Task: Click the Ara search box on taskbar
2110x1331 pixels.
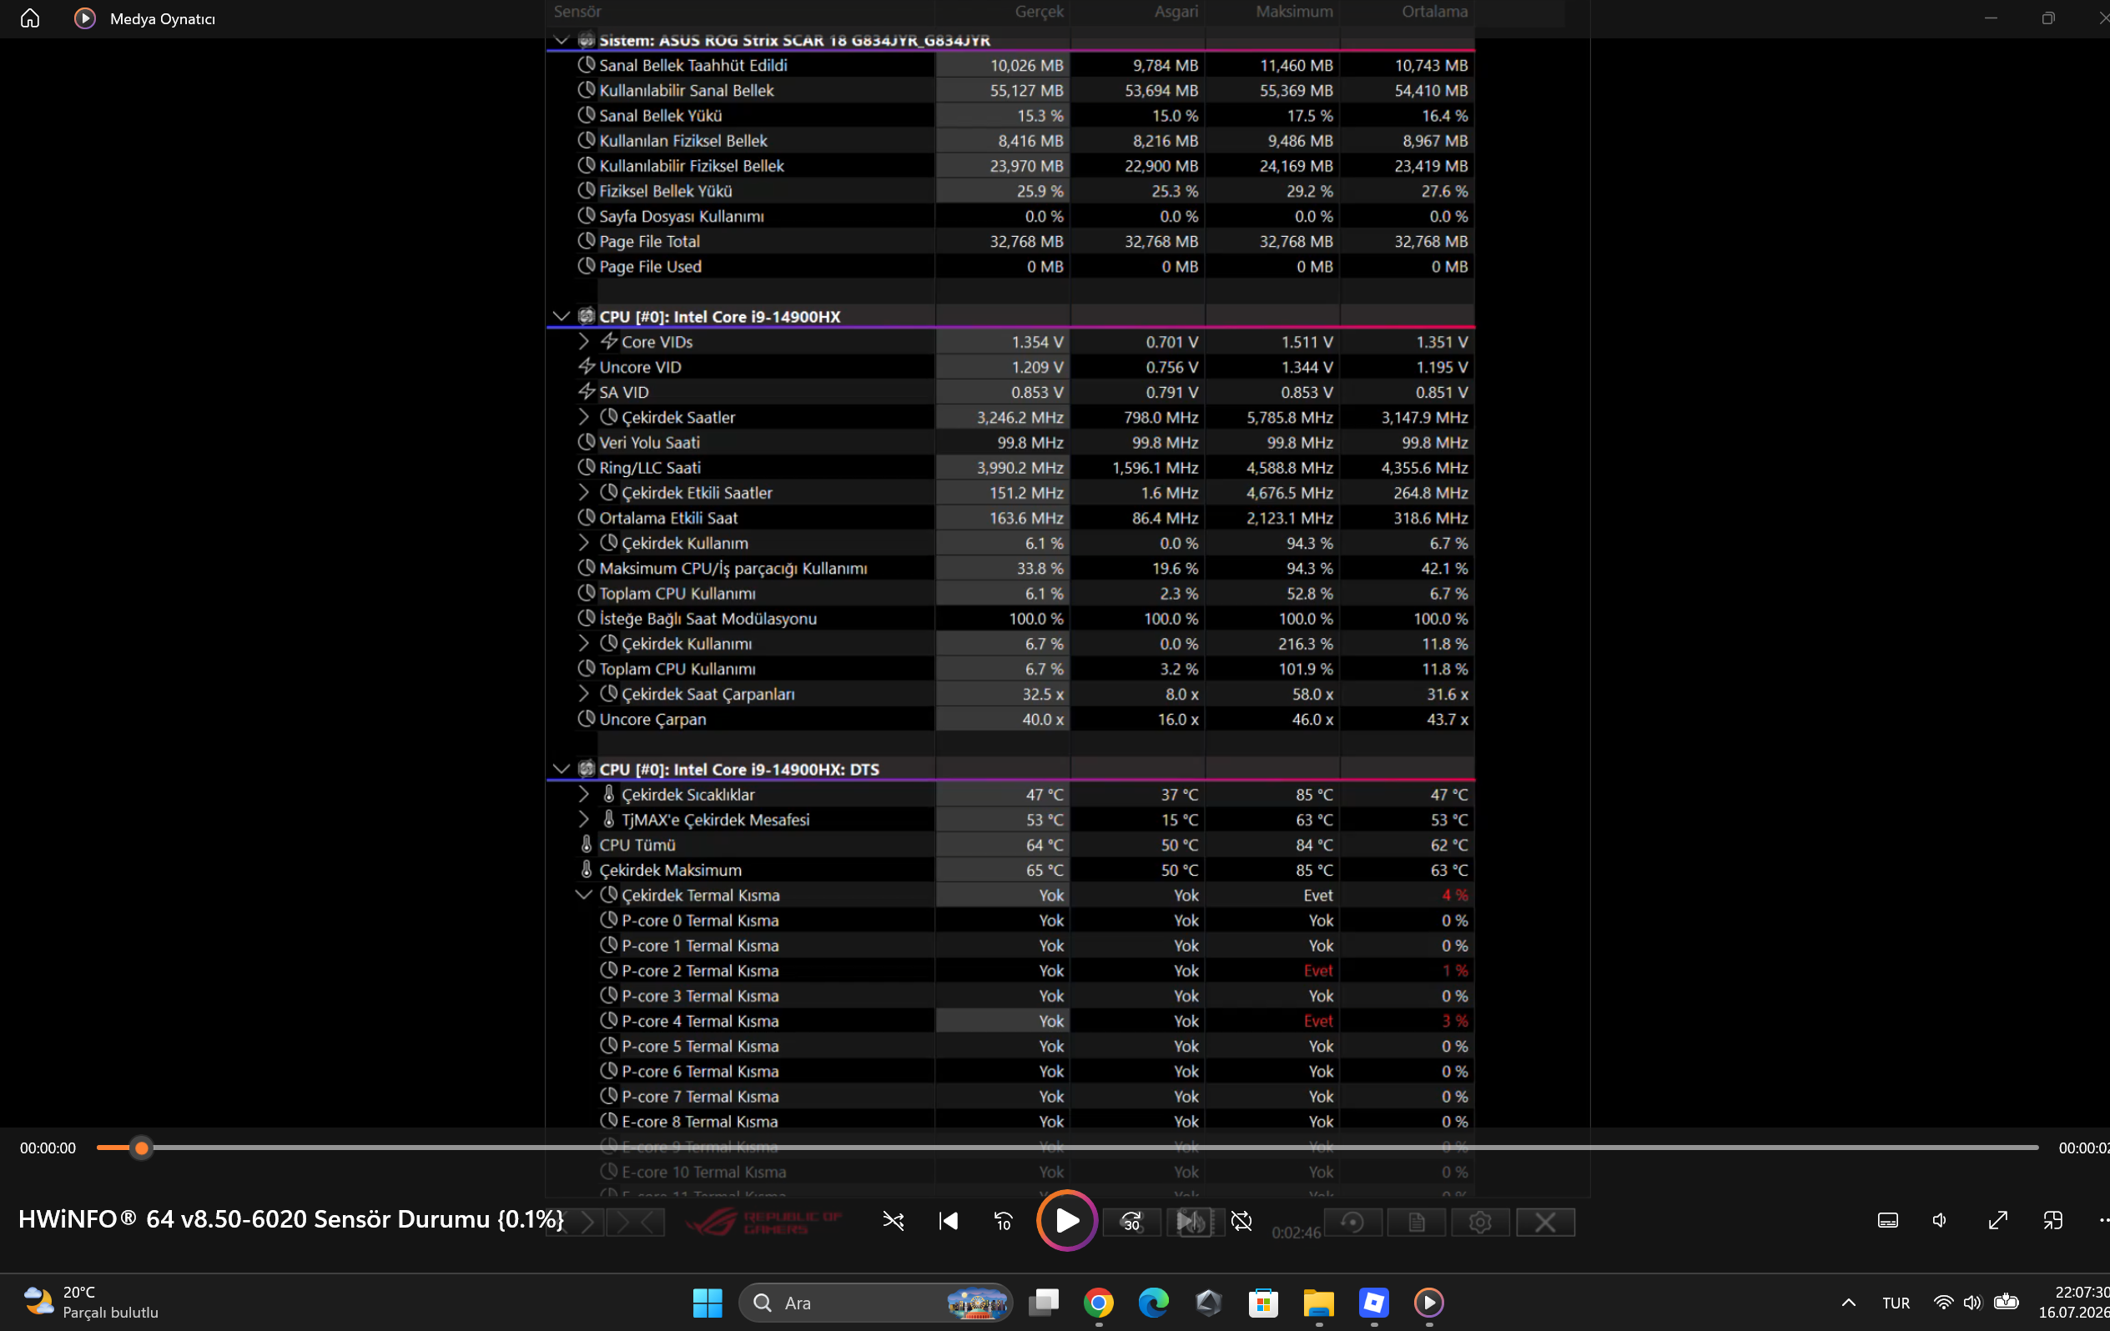Action: [x=876, y=1302]
